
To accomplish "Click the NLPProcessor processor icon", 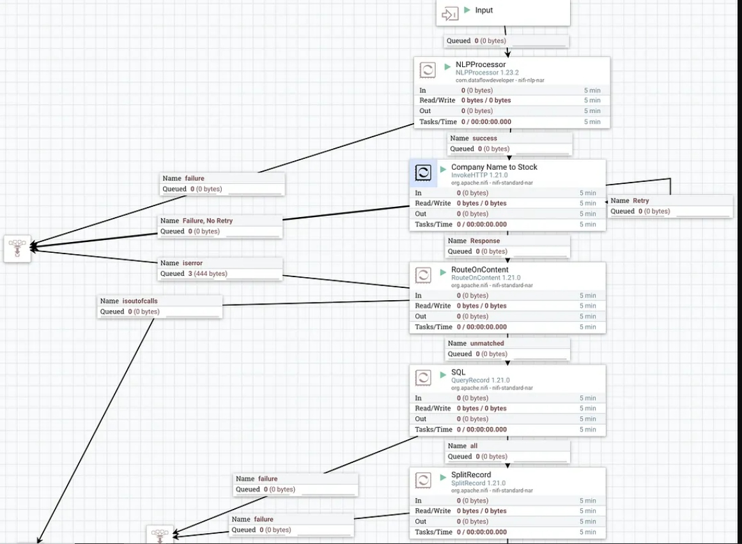I will (428, 70).
